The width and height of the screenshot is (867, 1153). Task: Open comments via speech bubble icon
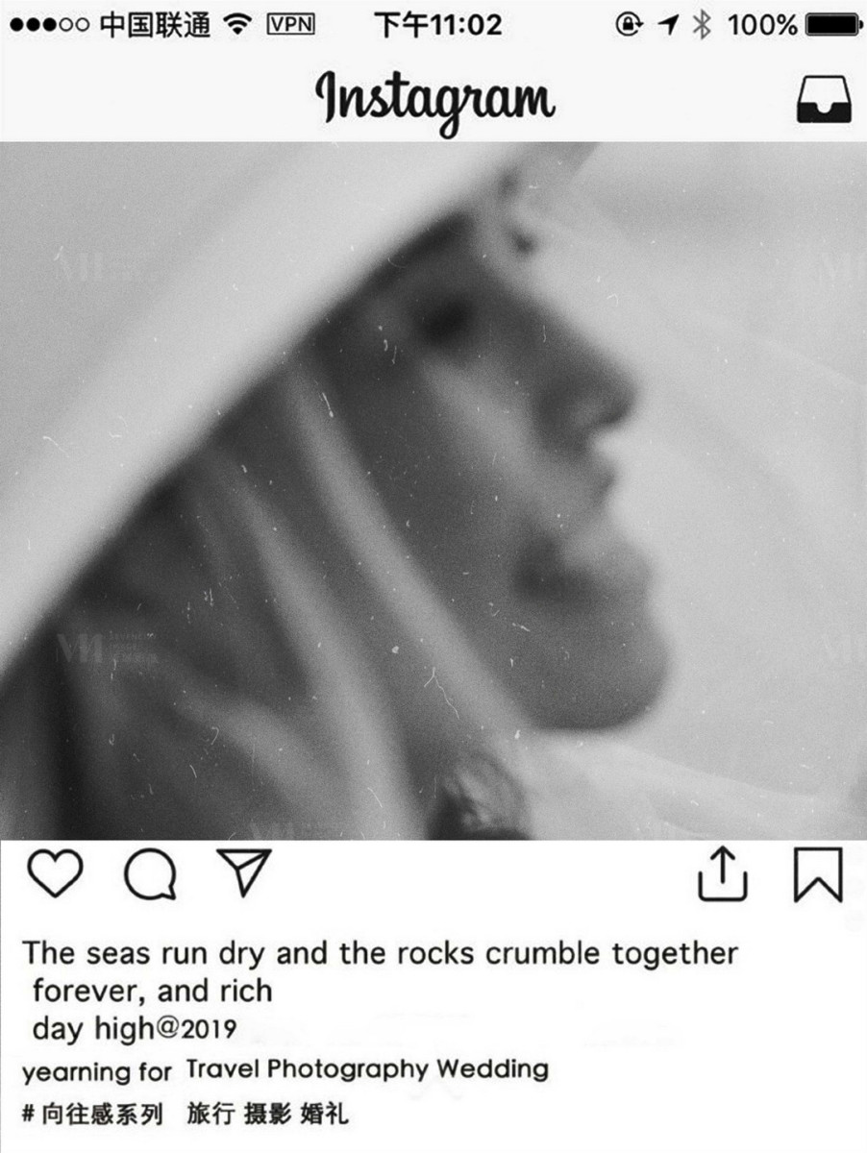tap(150, 874)
